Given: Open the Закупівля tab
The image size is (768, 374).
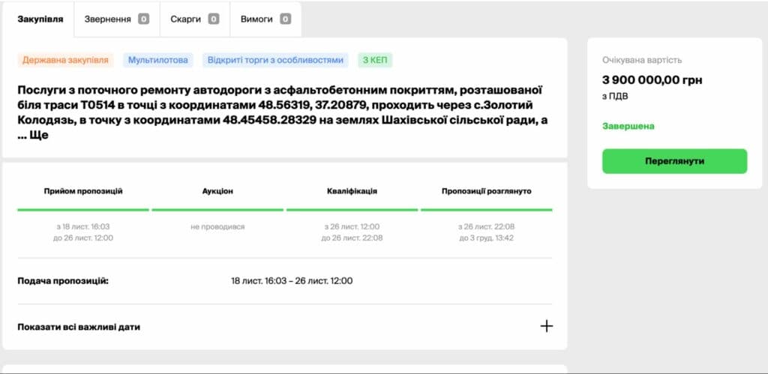Looking at the screenshot, I should (x=40, y=19).
